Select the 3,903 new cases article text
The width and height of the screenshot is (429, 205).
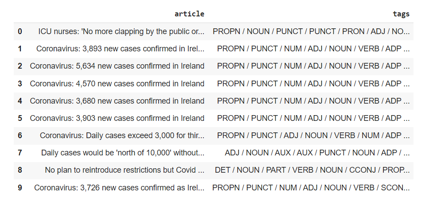click(117, 118)
